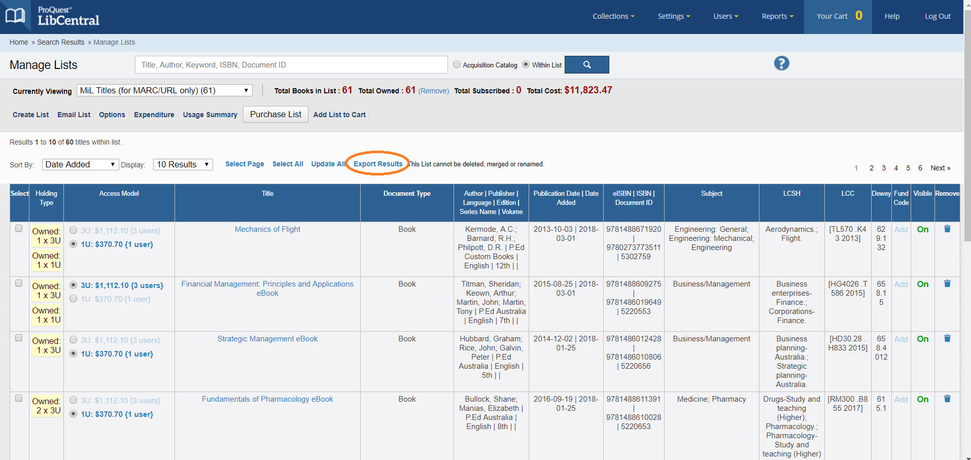
Task: Click the Export Results link
Action: click(377, 164)
